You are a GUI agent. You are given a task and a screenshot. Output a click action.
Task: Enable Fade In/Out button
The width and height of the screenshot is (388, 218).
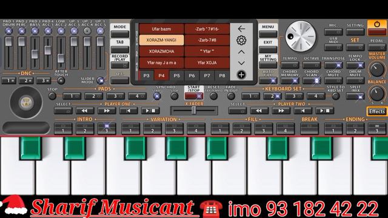pos(231,96)
